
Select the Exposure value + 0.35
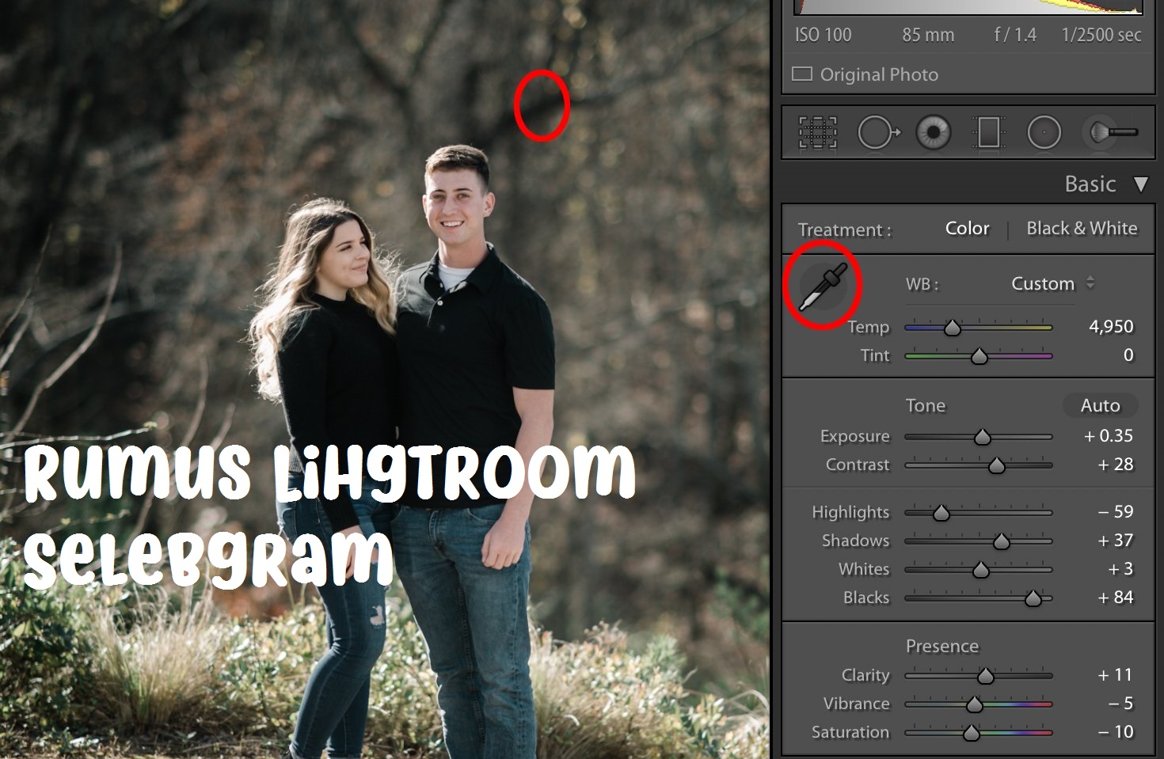click(x=1108, y=435)
